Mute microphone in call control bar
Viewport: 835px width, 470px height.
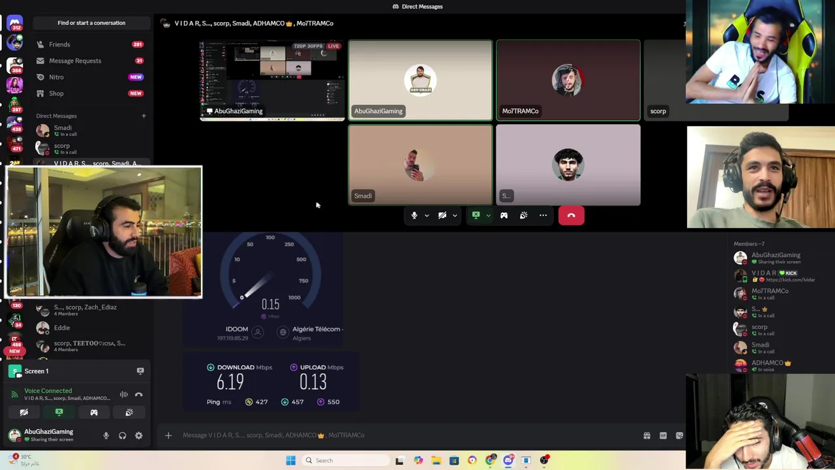tap(414, 215)
